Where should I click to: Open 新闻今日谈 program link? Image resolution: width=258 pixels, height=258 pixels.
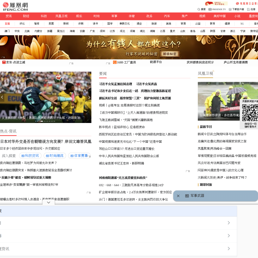222,134
